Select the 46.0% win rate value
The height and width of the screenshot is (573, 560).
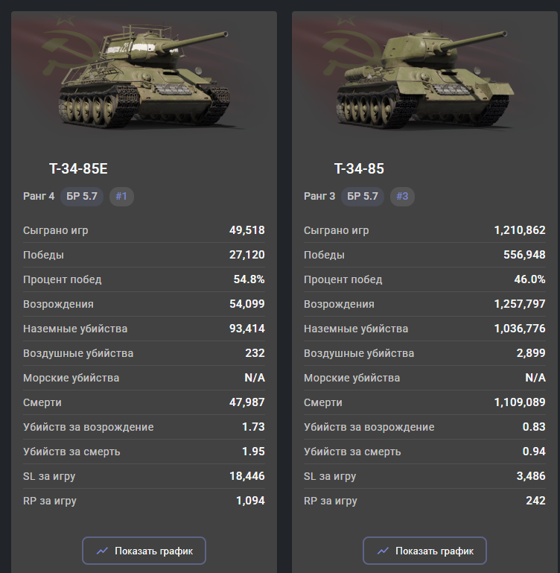click(529, 279)
